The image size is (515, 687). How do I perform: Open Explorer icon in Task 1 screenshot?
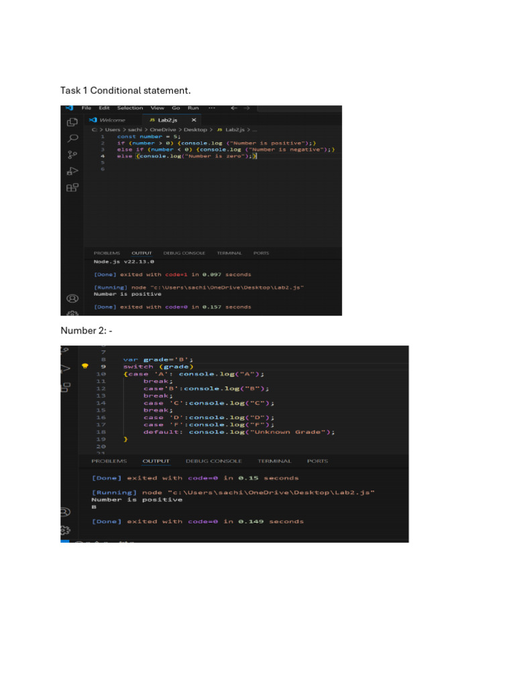click(72, 122)
